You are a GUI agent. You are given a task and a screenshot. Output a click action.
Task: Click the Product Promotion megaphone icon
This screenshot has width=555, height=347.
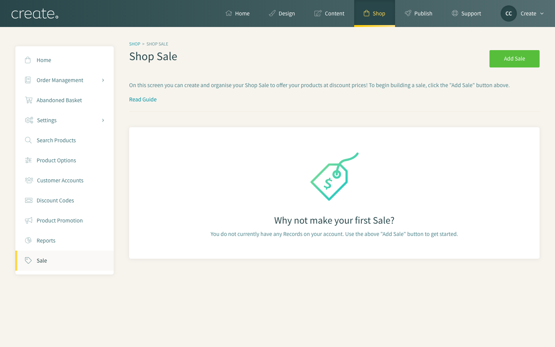[x=29, y=220]
